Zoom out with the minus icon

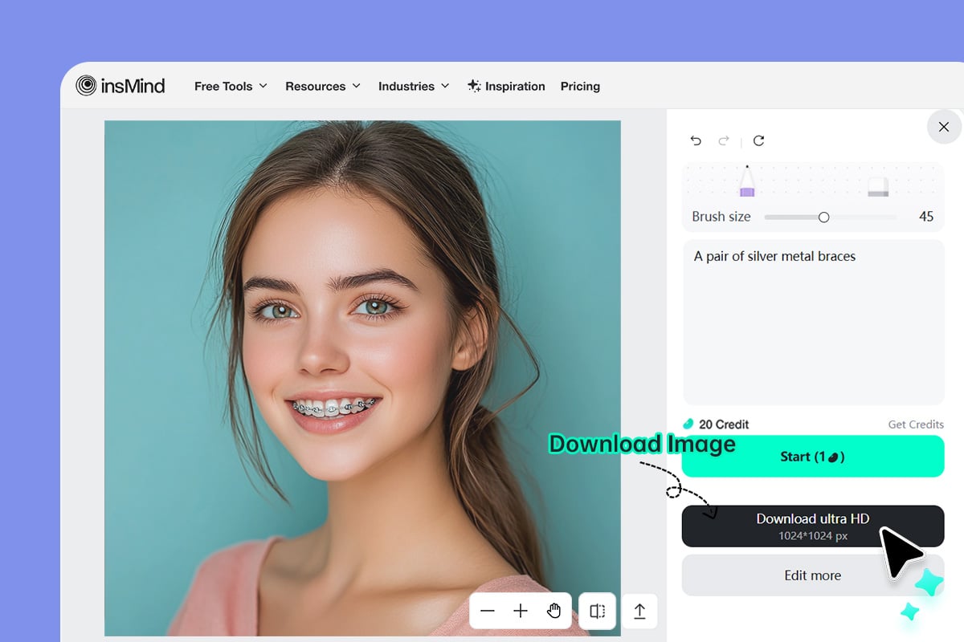point(488,612)
